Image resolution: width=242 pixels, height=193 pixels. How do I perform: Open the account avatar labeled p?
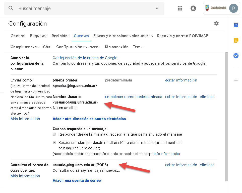point(233,8)
